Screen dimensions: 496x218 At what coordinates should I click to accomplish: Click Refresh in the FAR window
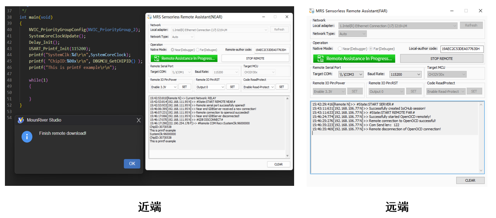pyautogui.click(x=471, y=25)
